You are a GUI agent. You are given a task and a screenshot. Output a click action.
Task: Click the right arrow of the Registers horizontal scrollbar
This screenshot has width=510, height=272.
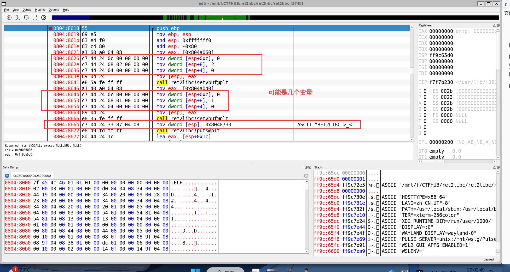point(494,161)
